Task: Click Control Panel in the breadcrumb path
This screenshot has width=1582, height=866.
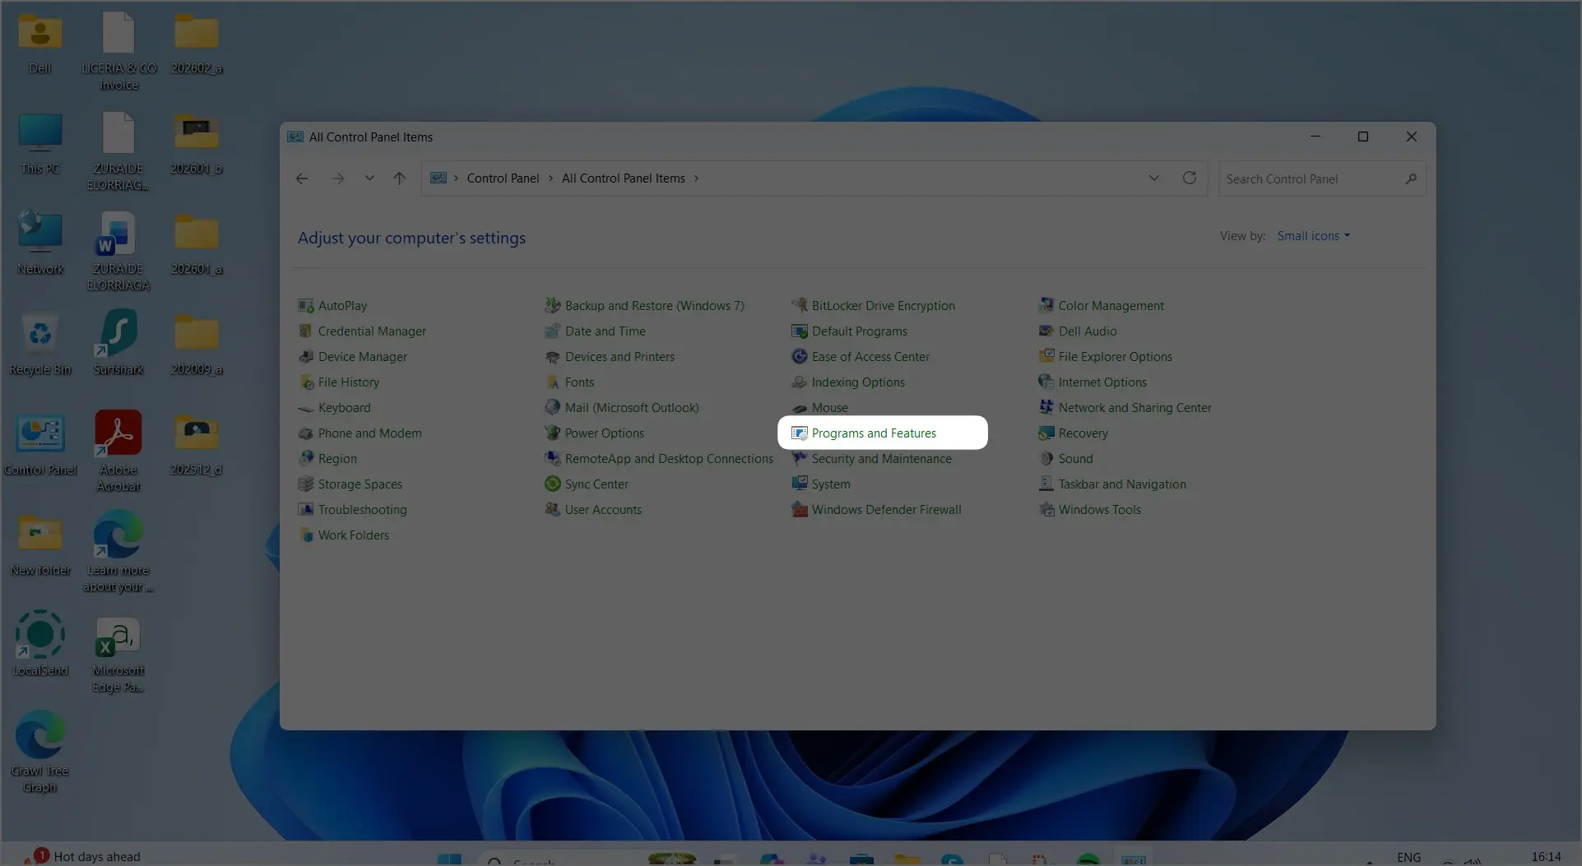Action: click(x=503, y=178)
